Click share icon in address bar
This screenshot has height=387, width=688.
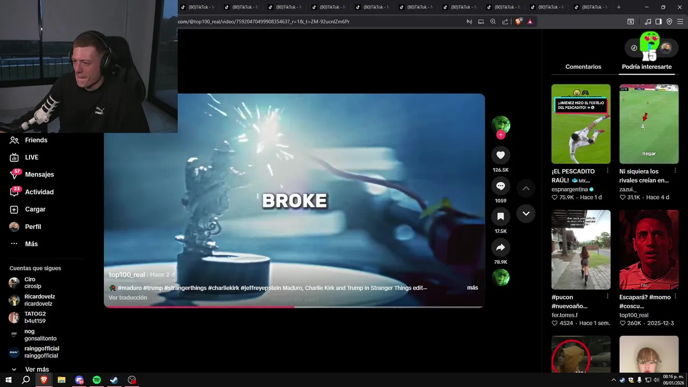click(505, 21)
